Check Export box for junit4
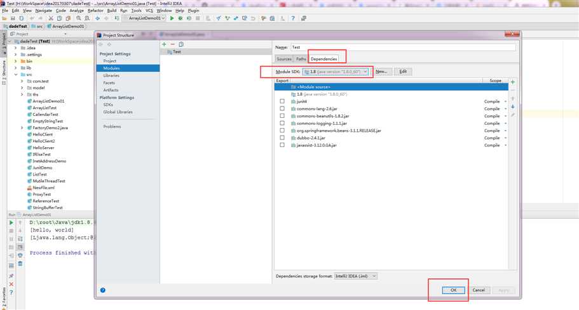 282,101
